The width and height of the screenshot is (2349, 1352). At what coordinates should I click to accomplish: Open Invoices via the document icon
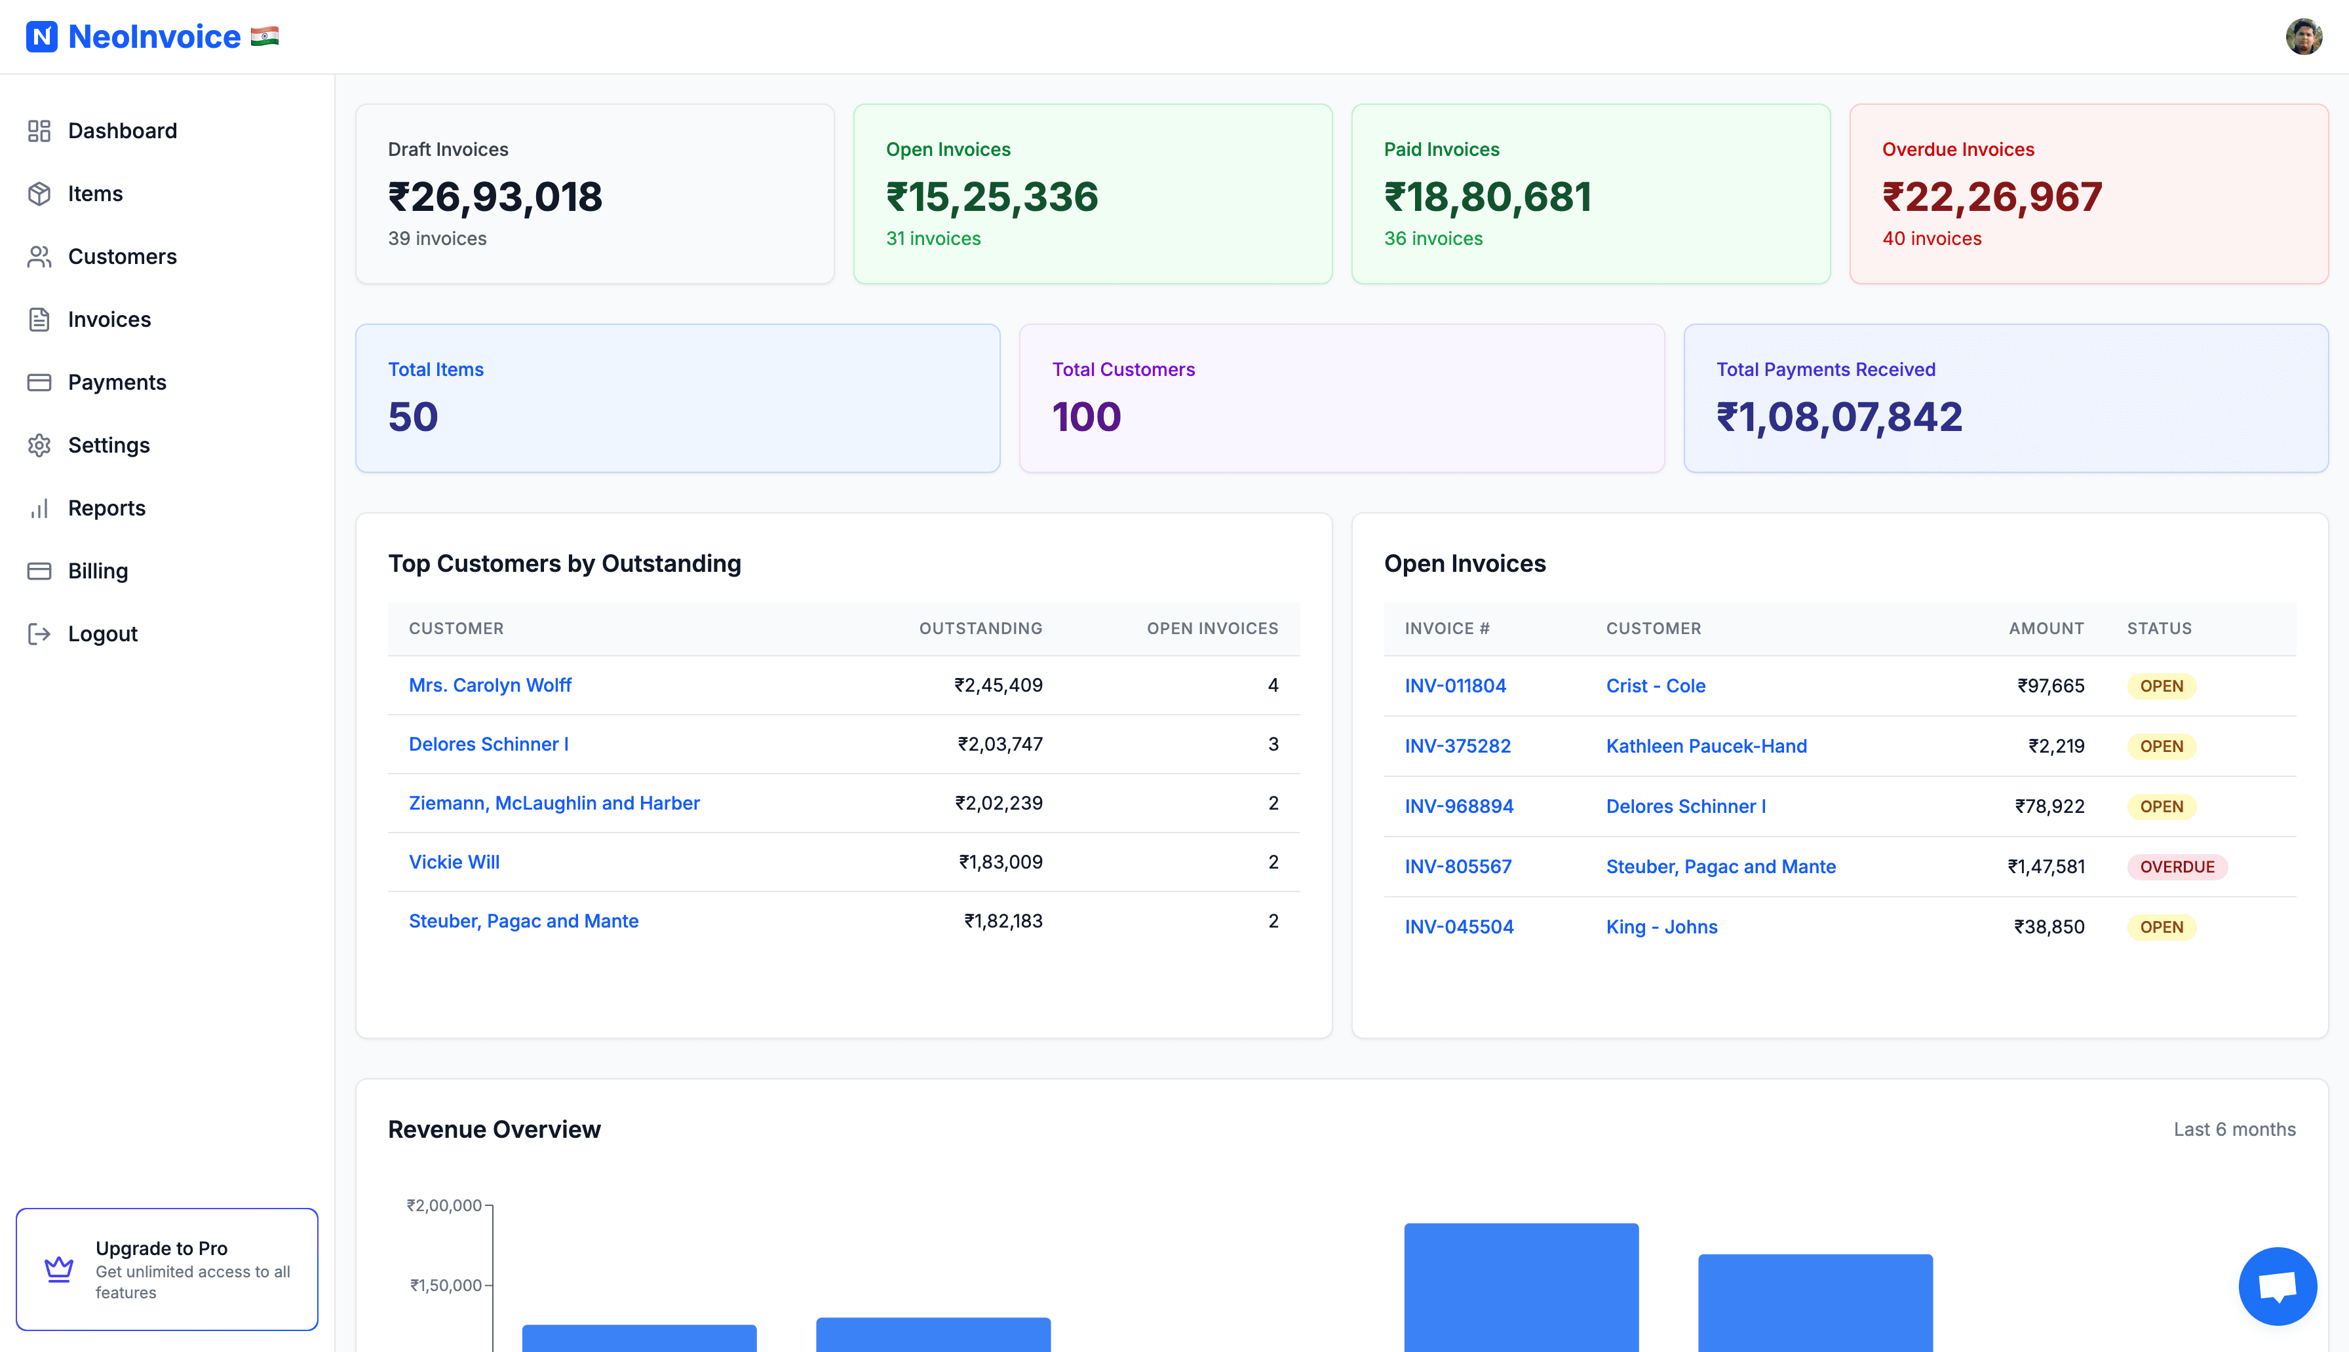coord(39,318)
